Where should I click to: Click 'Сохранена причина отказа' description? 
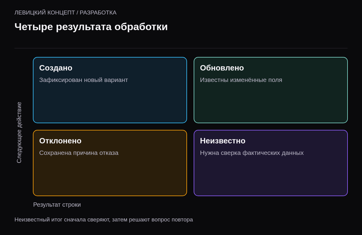pos(79,153)
